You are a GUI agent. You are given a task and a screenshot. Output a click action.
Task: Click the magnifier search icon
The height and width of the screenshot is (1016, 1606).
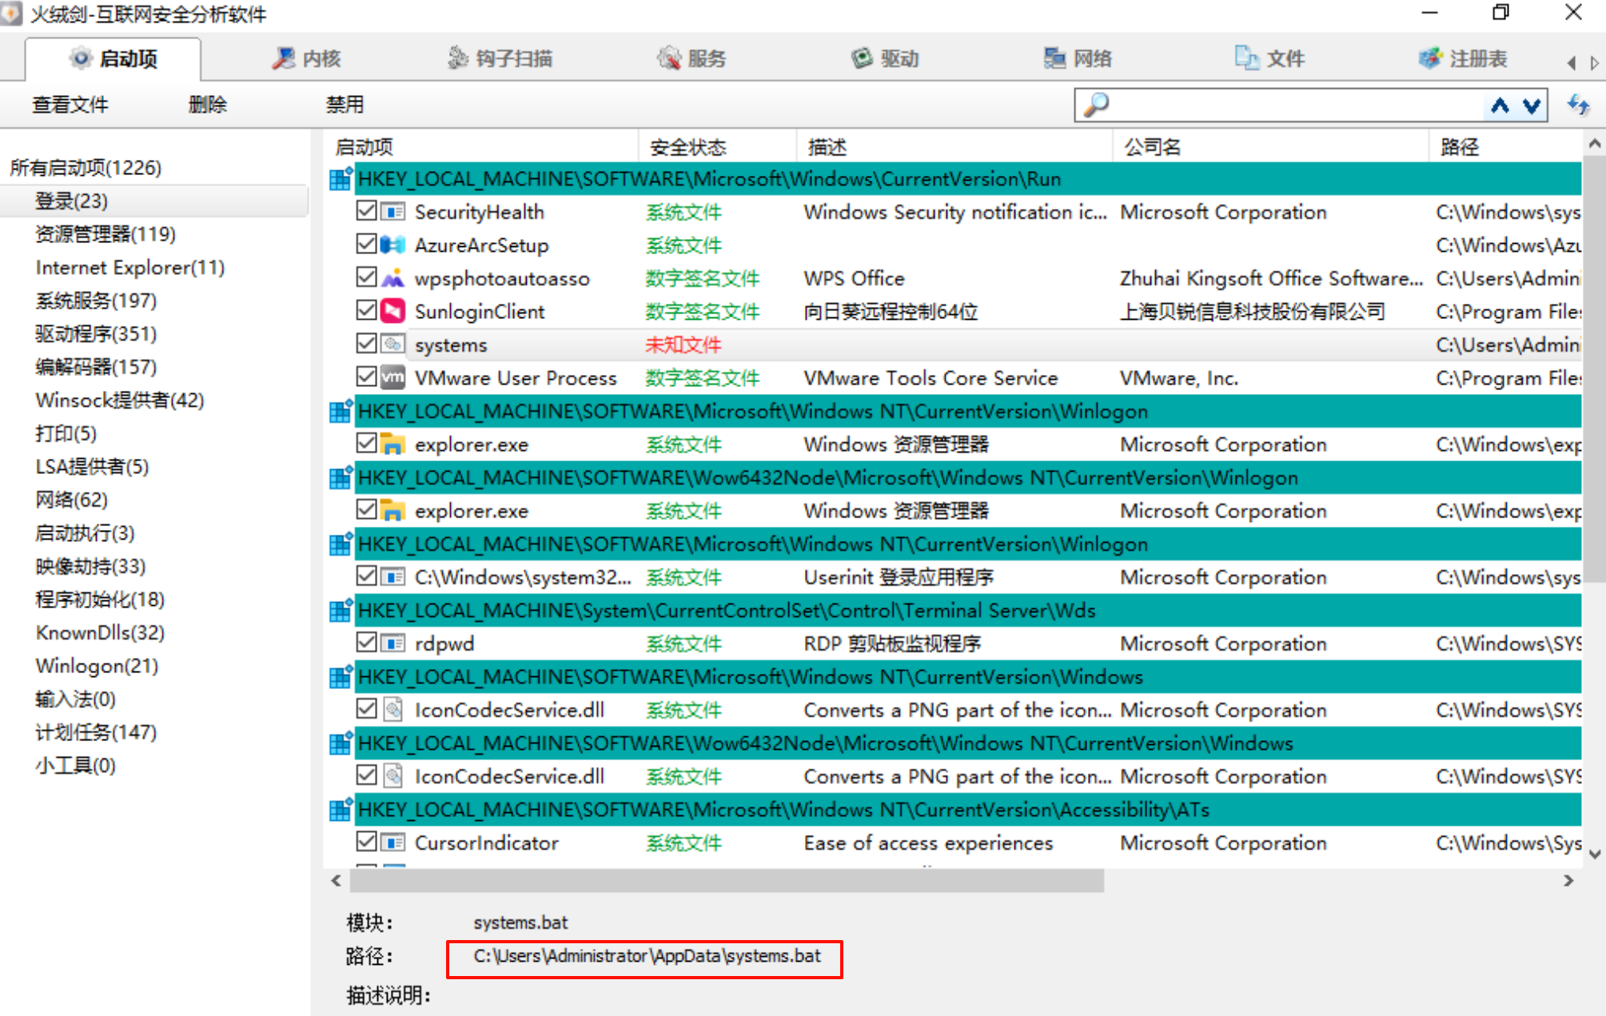(1097, 105)
